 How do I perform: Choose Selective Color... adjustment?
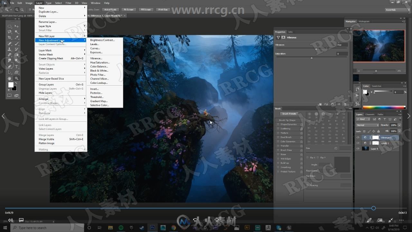pos(99,105)
